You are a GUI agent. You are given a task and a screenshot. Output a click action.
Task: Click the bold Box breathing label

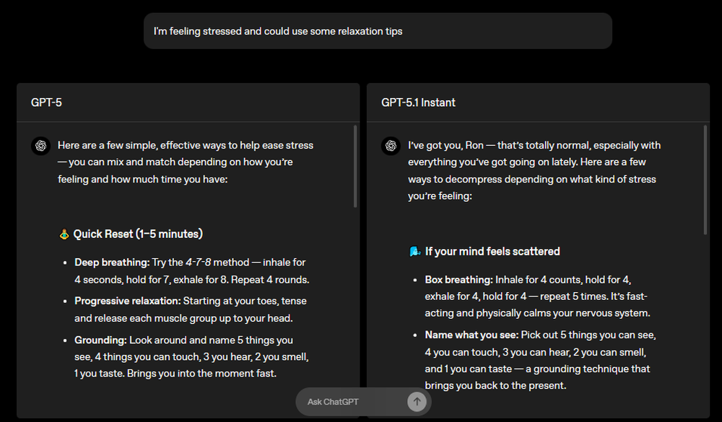(460, 279)
